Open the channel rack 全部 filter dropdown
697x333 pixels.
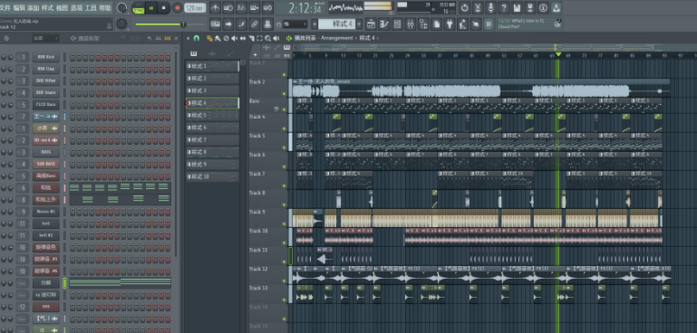click(x=45, y=39)
